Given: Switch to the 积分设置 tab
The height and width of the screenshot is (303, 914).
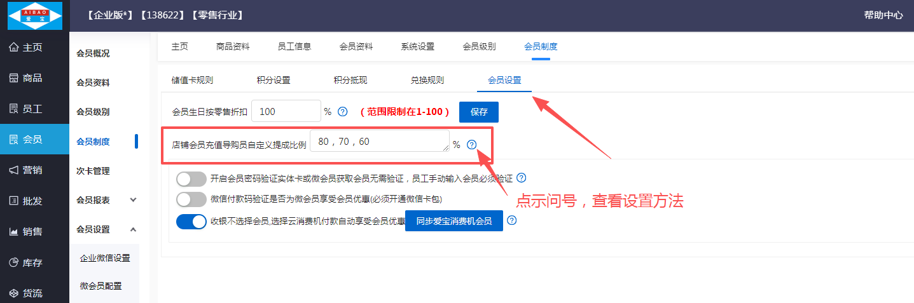Looking at the screenshot, I should [274, 80].
